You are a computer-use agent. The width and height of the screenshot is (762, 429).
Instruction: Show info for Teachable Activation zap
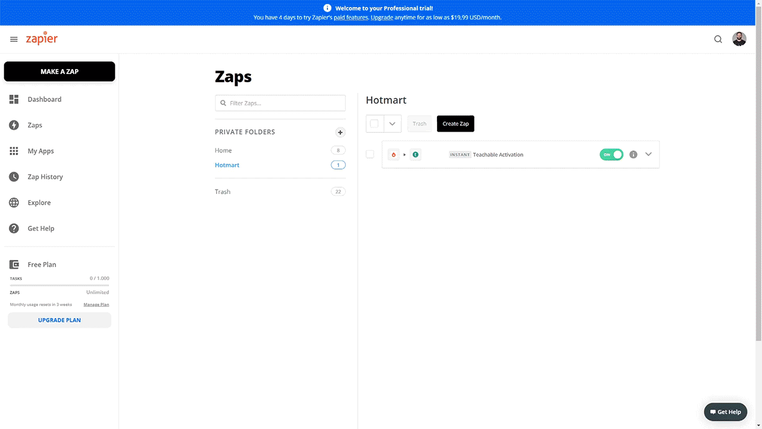coord(633,154)
